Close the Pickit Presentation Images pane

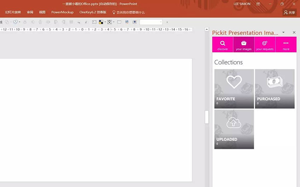(x=294, y=32)
